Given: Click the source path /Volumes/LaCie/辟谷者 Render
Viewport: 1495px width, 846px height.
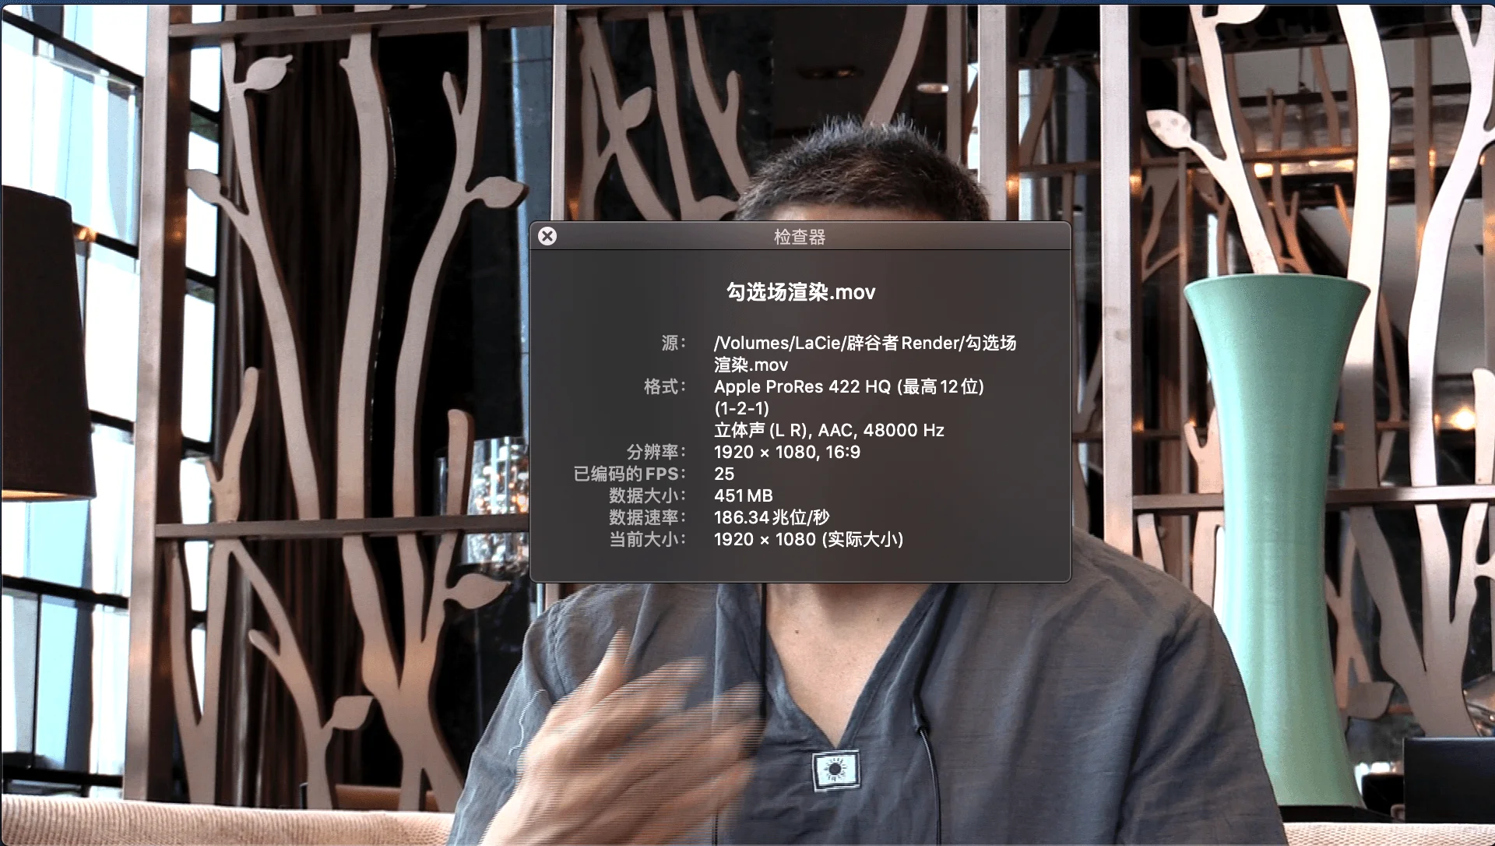Looking at the screenshot, I should coord(836,343).
